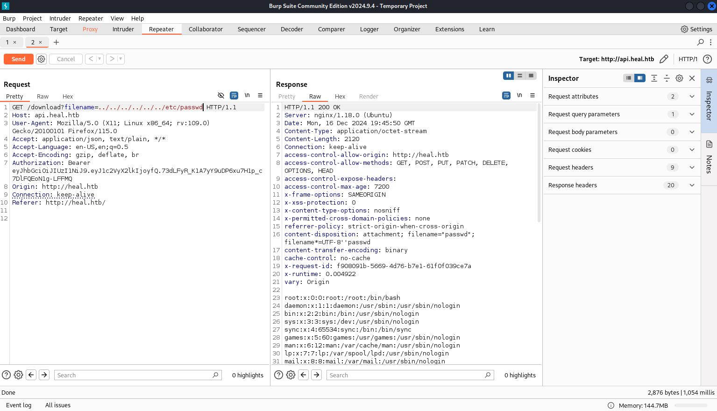Set Inspector to docked left layout
This screenshot has height=411, width=717.
[x=629, y=78]
